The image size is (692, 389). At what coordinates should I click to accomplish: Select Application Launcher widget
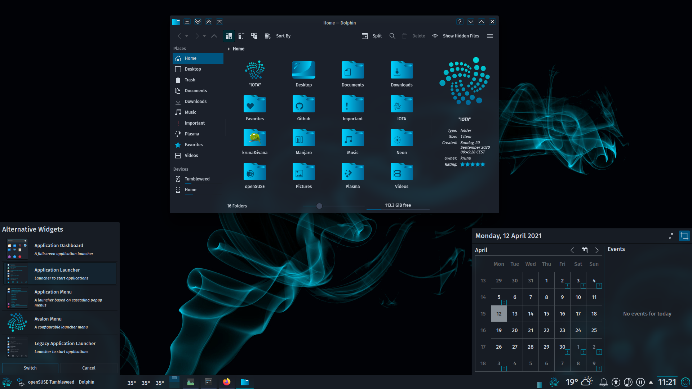pos(60,274)
